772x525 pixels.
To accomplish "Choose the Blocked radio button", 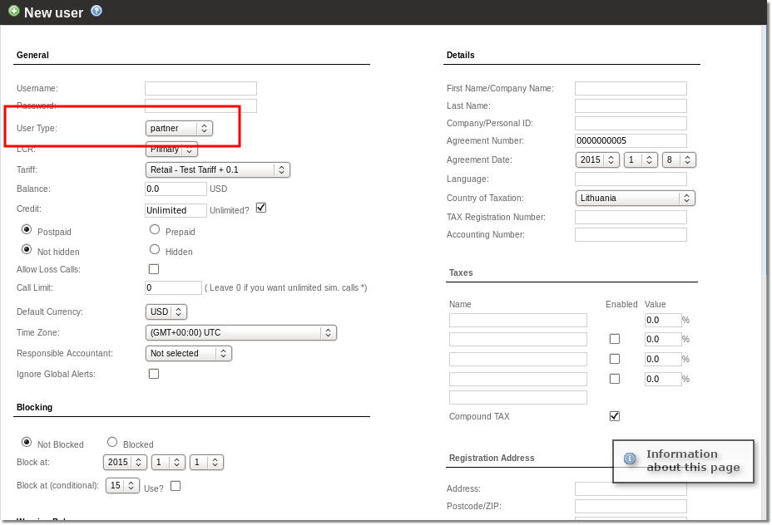I will [x=112, y=443].
